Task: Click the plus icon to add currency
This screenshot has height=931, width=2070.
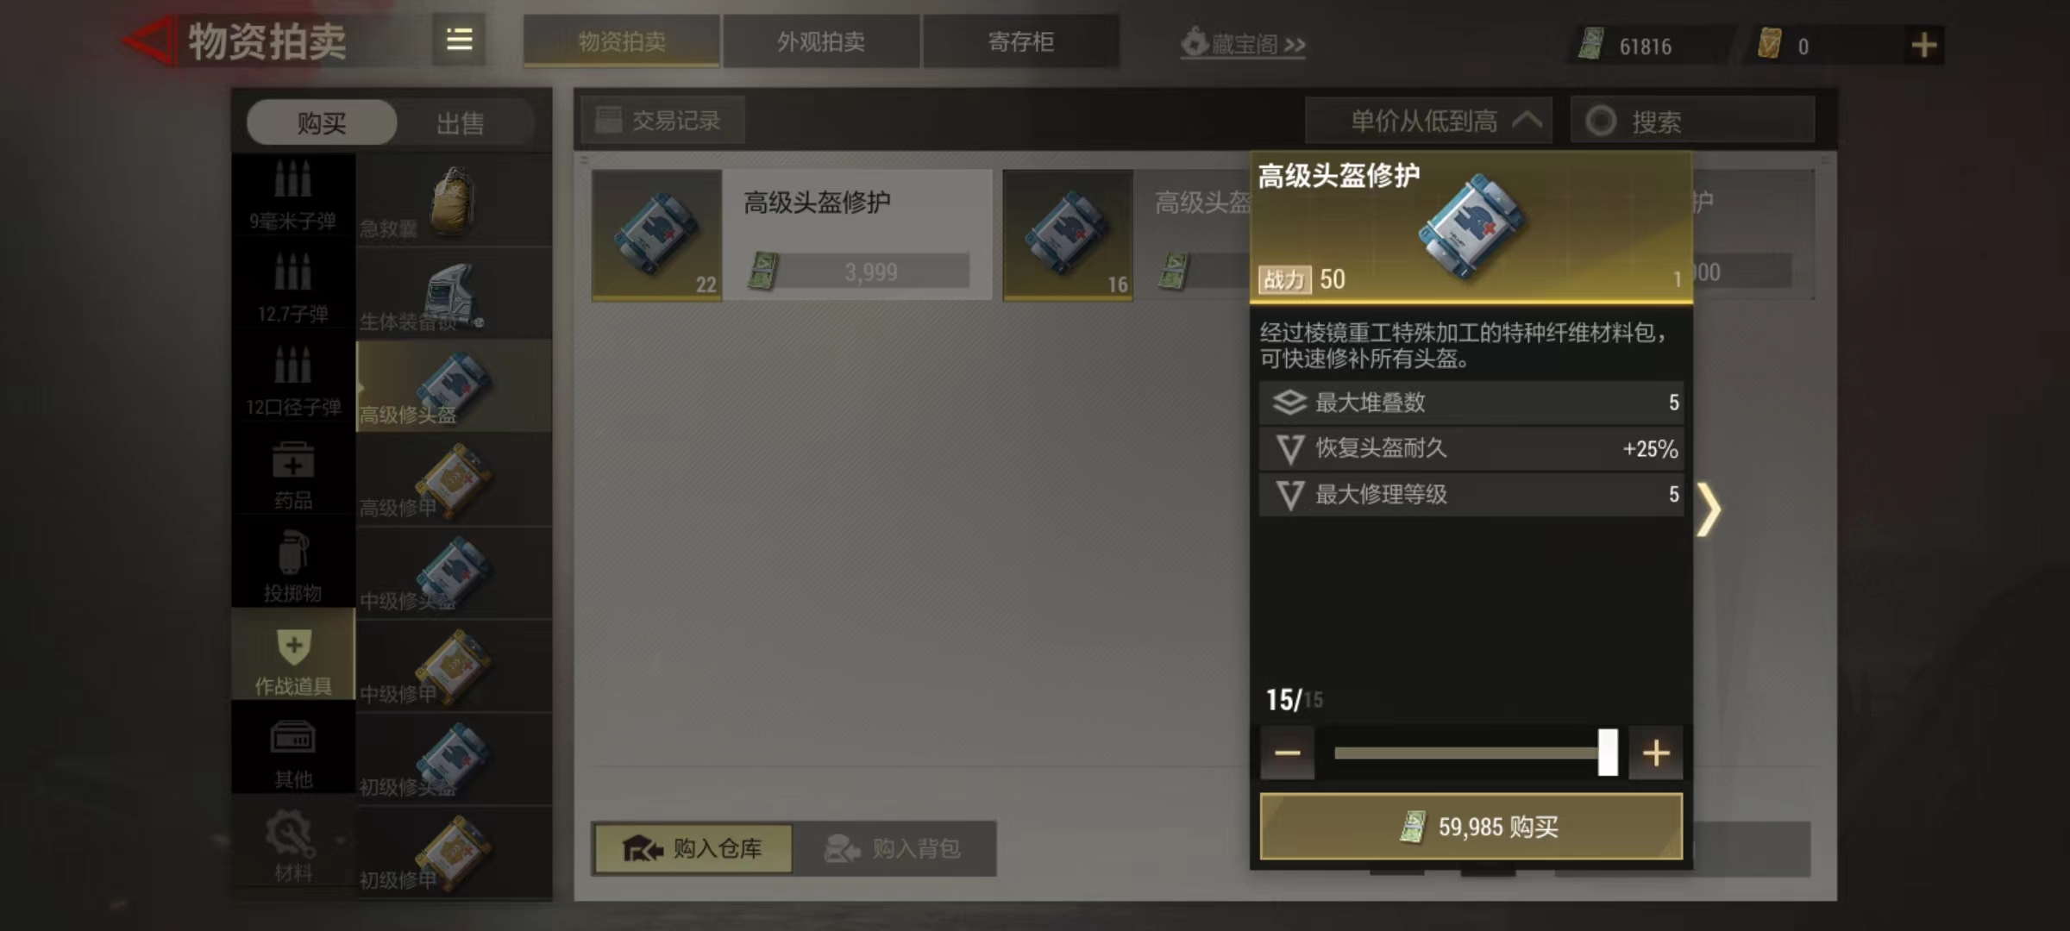Action: click(1923, 45)
